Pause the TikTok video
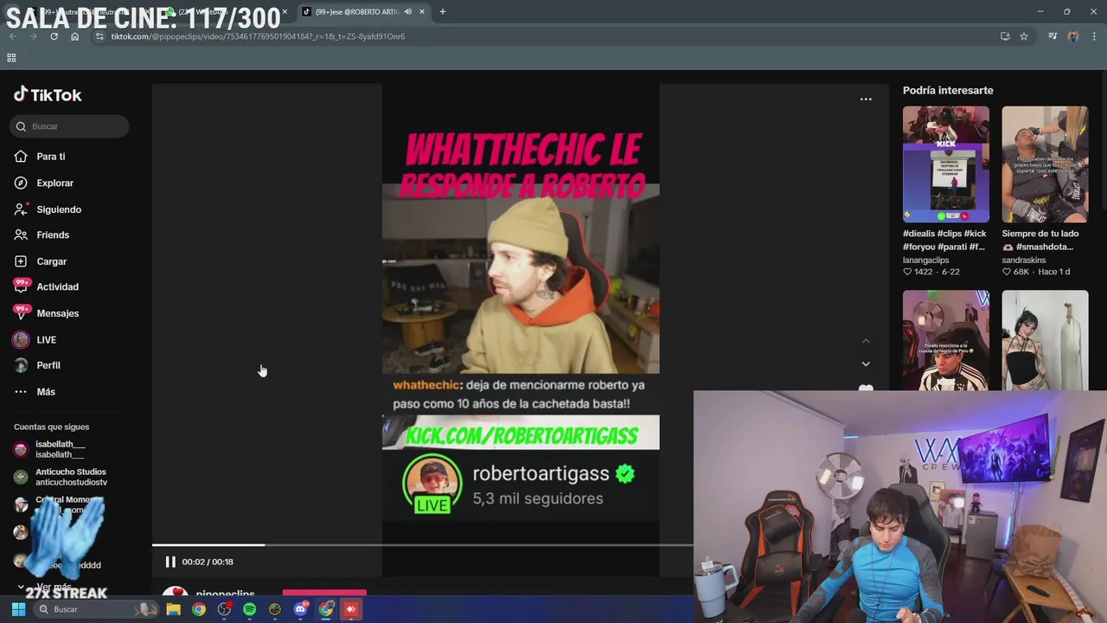Screen dimensions: 1107x623 170,562
